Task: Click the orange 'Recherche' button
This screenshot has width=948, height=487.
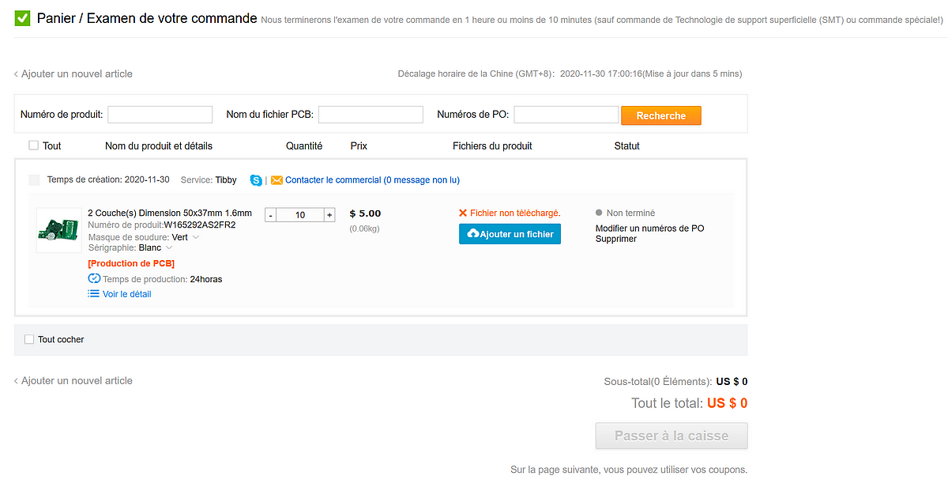Action: point(661,115)
